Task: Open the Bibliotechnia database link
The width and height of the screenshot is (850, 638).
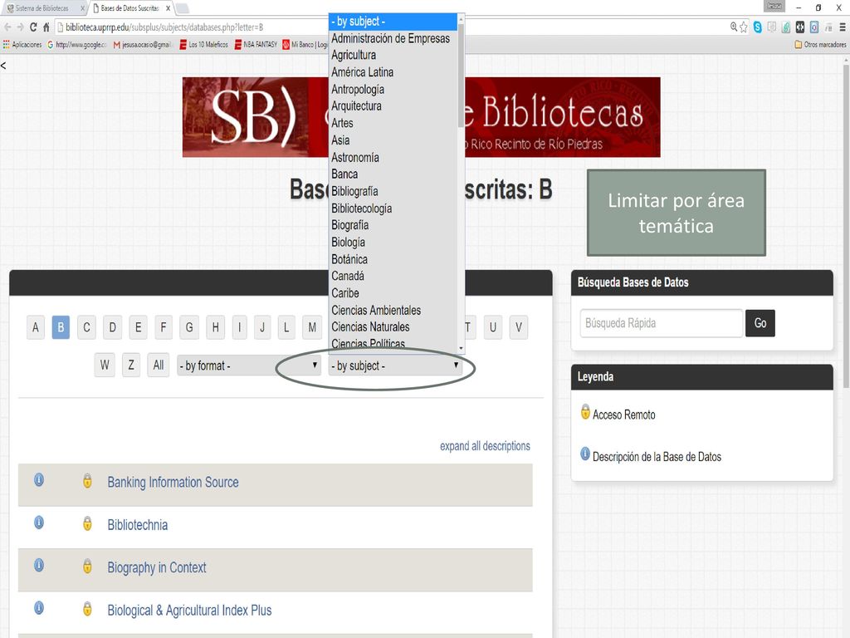Action: 138,525
